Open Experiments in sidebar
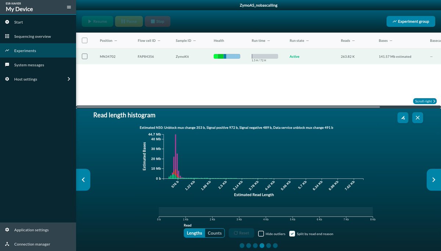Viewport: 441px width, 251px height. (38, 51)
